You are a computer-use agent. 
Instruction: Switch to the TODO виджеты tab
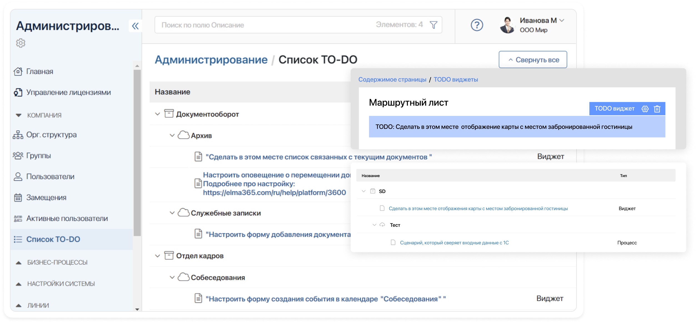pos(456,79)
